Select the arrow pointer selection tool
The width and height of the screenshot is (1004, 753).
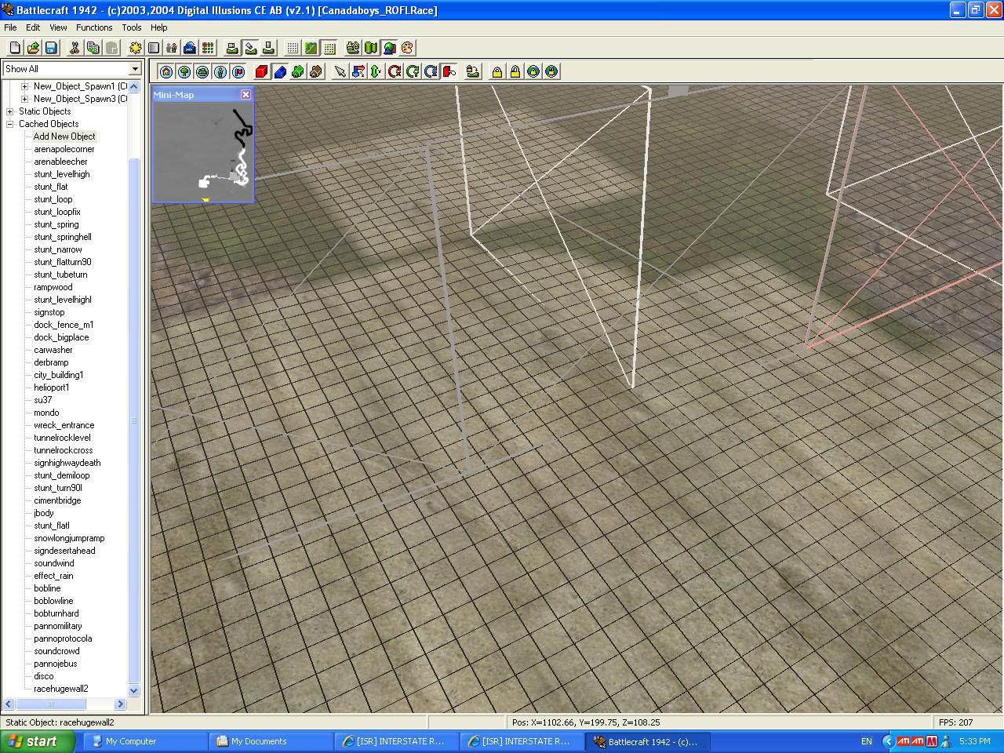340,71
